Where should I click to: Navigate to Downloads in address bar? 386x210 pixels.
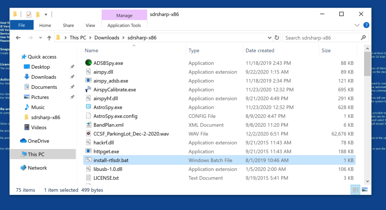click(107, 38)
